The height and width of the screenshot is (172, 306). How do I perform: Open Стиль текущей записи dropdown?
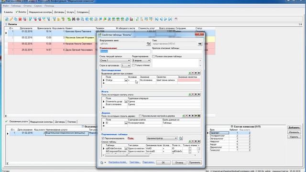point(115,61)
